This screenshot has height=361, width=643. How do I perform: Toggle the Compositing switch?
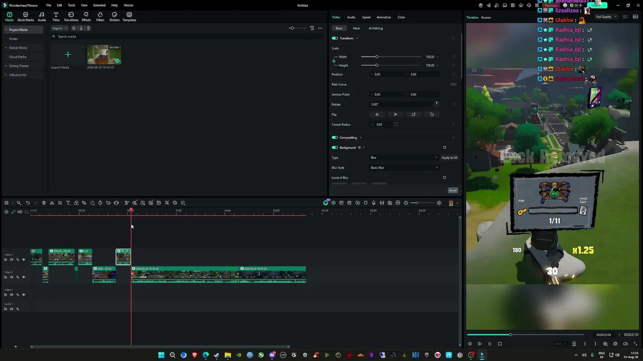pos(335,137)
